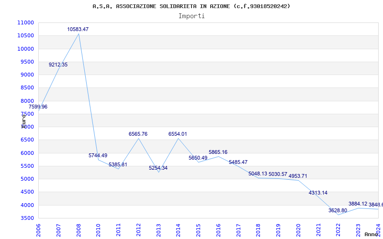Click the 2006 x-axis year label

[38, 230]
